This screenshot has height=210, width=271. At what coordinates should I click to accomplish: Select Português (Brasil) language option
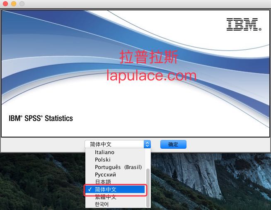tap(119, 167)
